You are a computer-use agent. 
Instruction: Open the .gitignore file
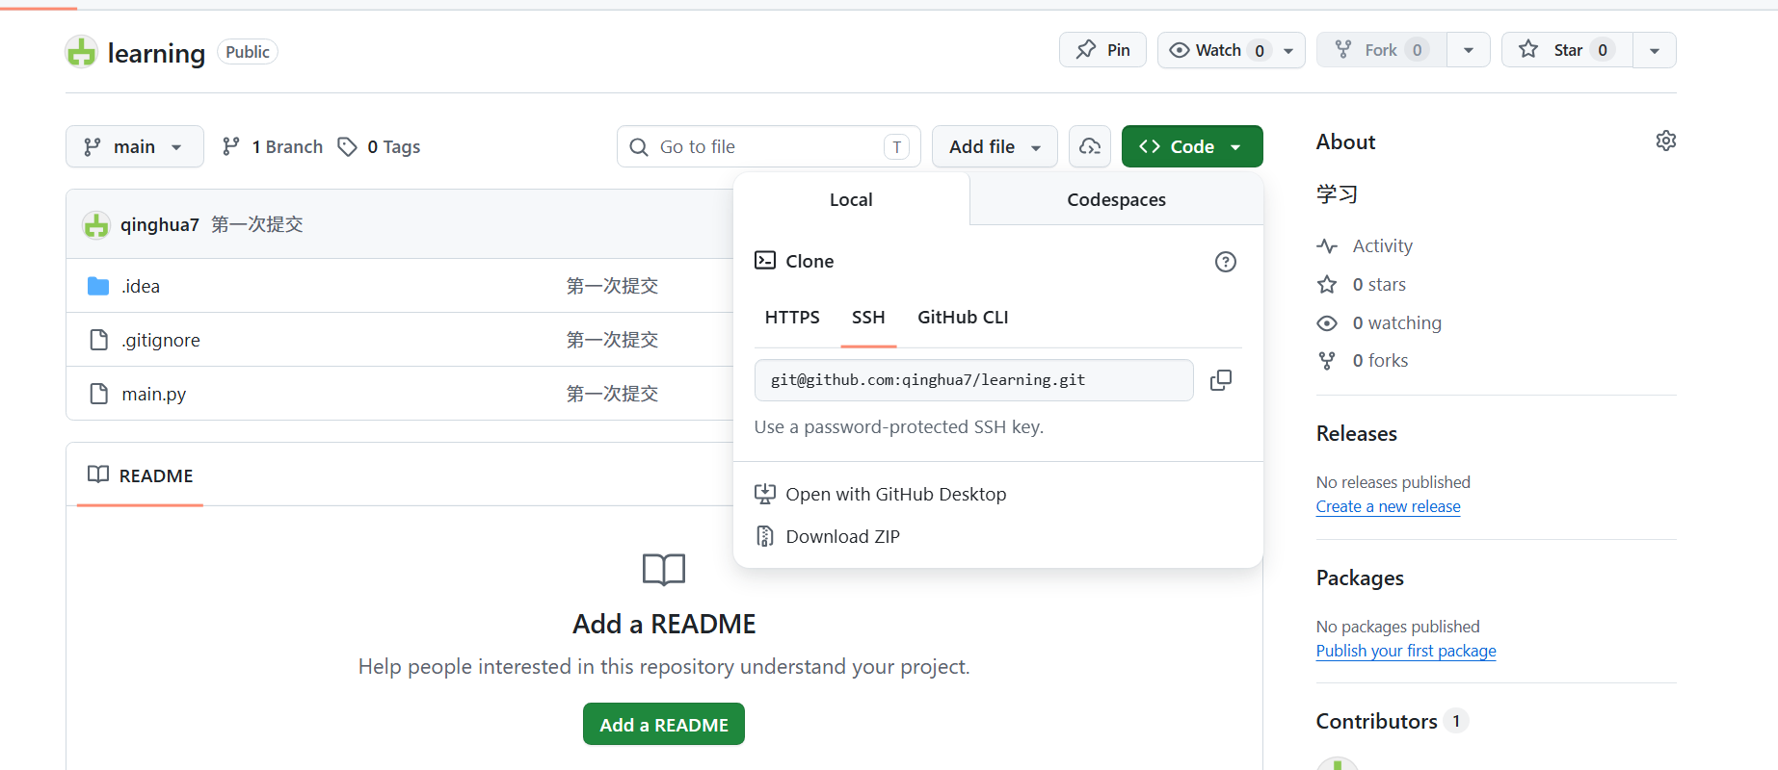[161, 340]
